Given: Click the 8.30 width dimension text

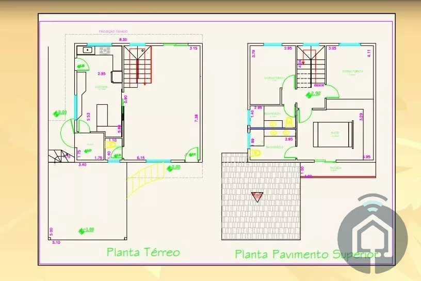Looking at the screenshot, I should coord(123,40).
